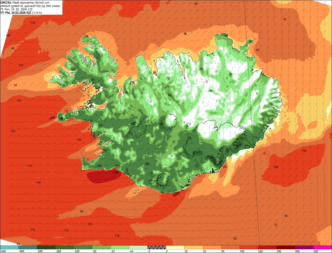The height and width of the screenshot is (253, 332).
Task: Click the orange 50 to 100 legend swatch
Action: click(230, 247)
